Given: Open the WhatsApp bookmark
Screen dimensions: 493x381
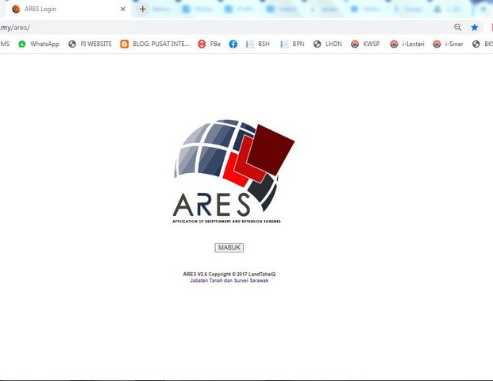Looking at the screenshot, I should click(x=39, y=44).
